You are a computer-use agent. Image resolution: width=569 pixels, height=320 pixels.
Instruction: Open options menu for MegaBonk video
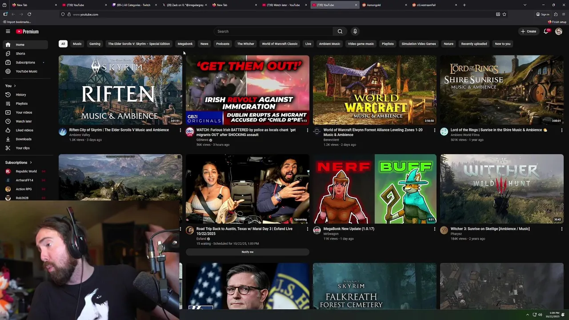[435, 229]
